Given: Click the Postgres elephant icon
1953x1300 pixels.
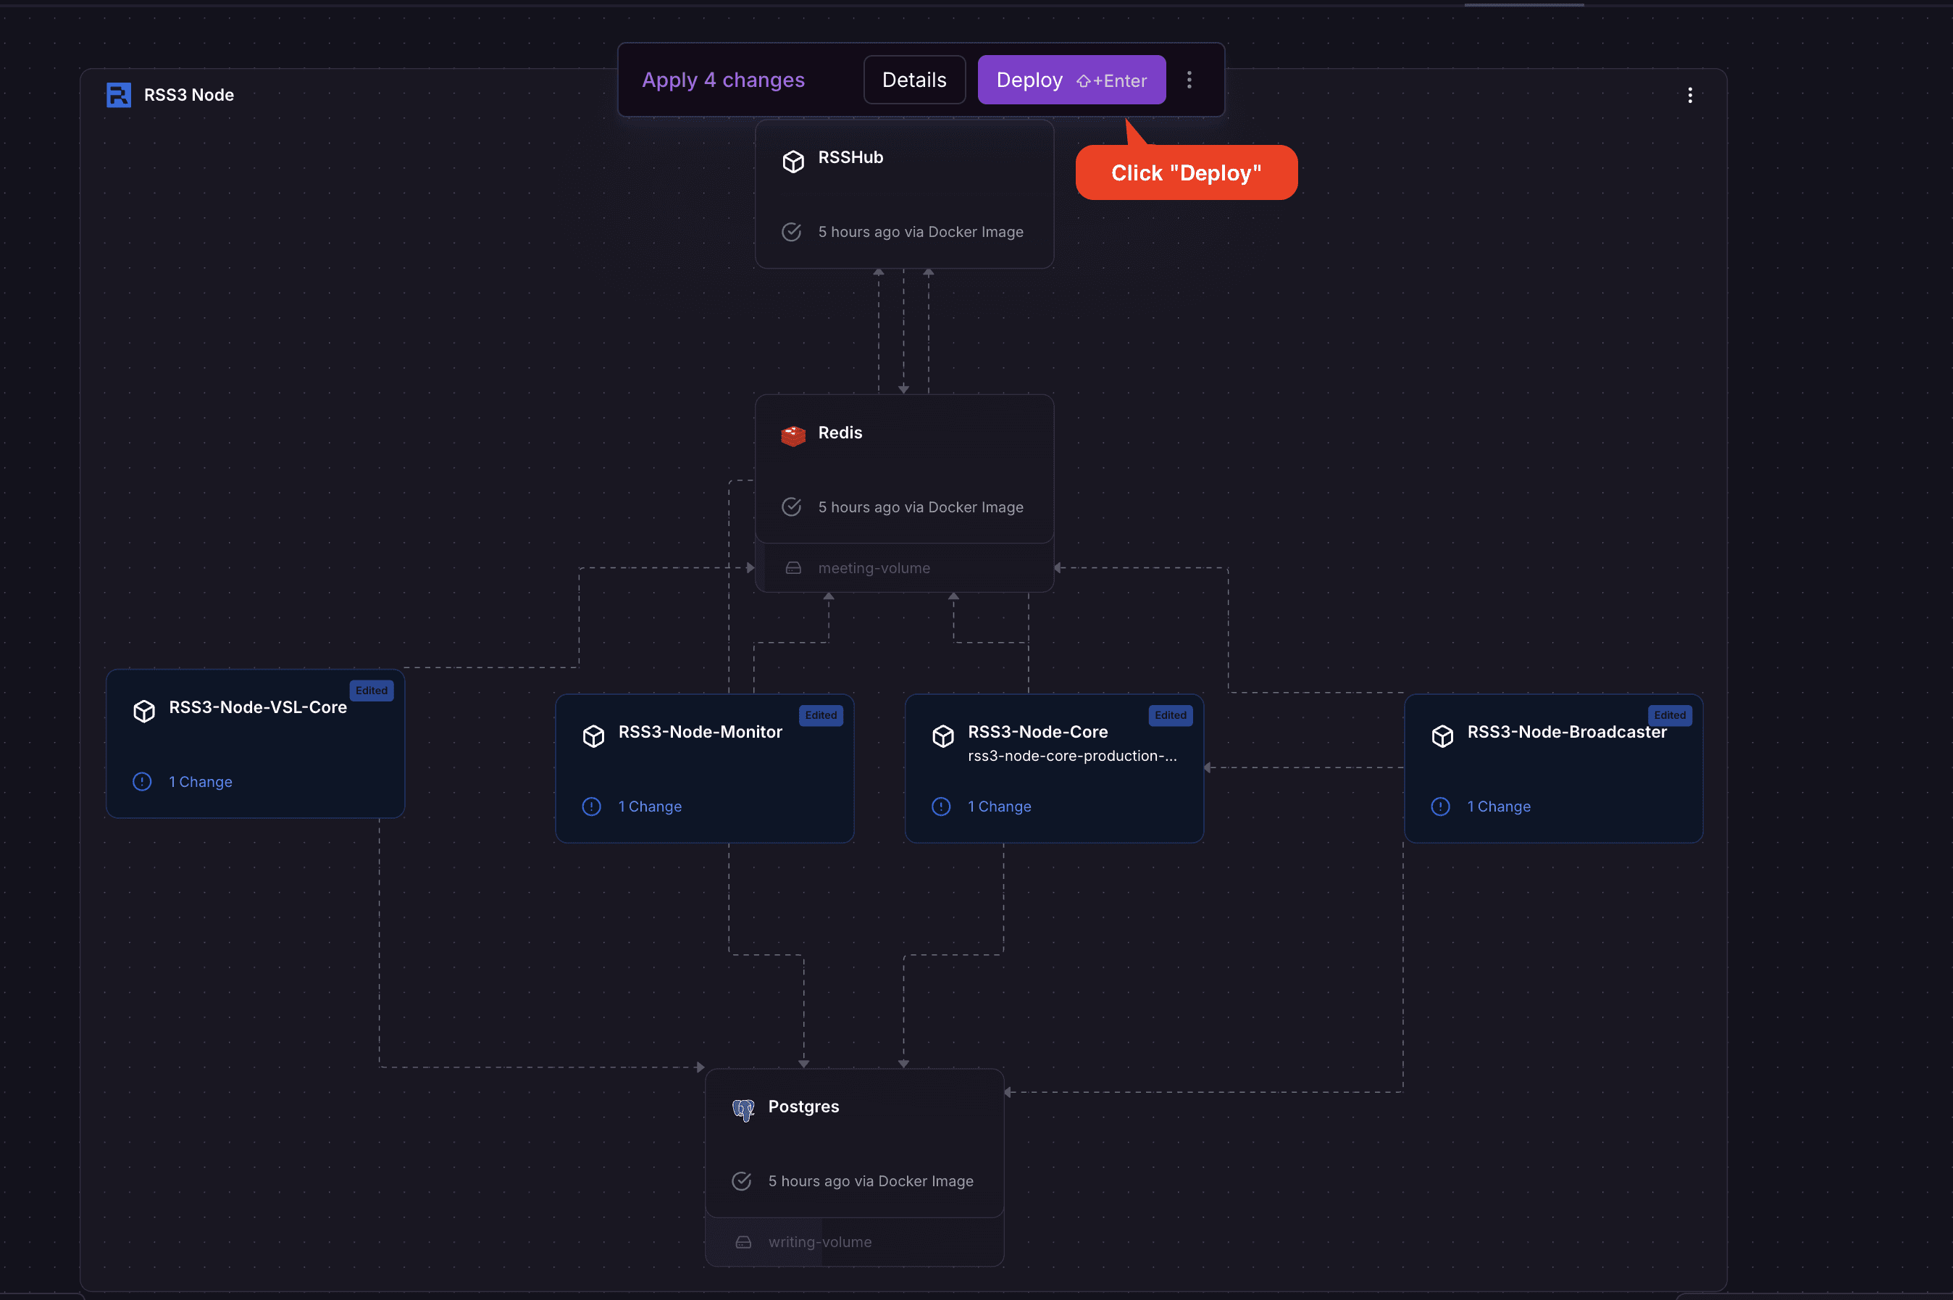Looking at the screenshot, I should pos(743,1109).
